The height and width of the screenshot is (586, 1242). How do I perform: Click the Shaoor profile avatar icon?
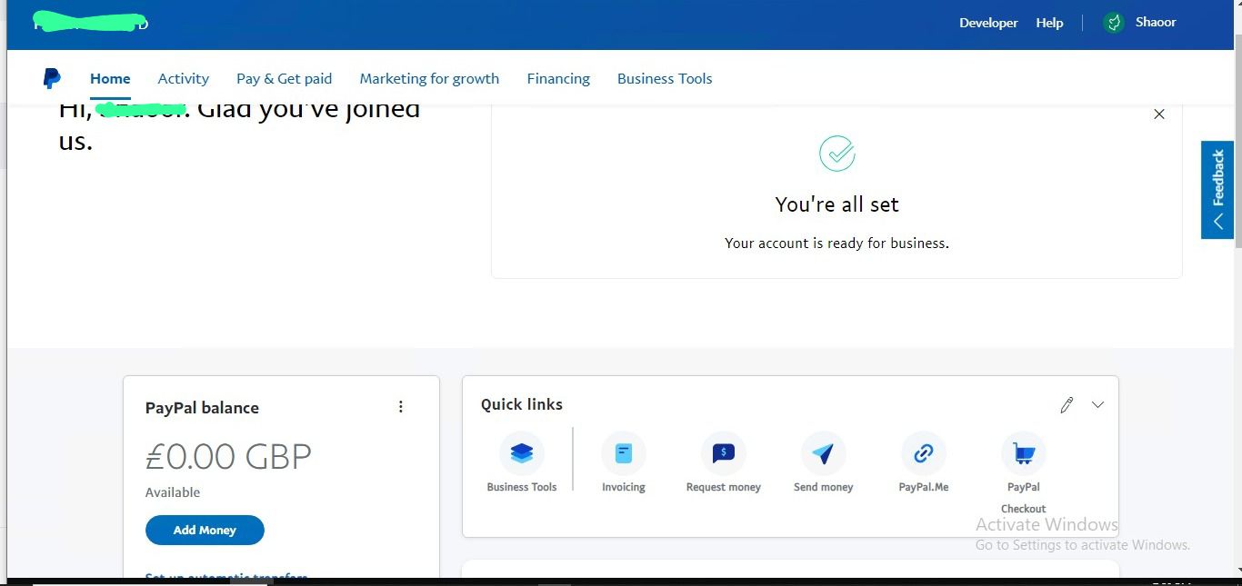[1114, 23]
